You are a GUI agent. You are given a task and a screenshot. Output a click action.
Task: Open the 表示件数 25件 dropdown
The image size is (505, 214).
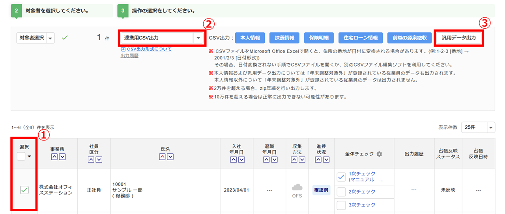click(x=491, y=127)
